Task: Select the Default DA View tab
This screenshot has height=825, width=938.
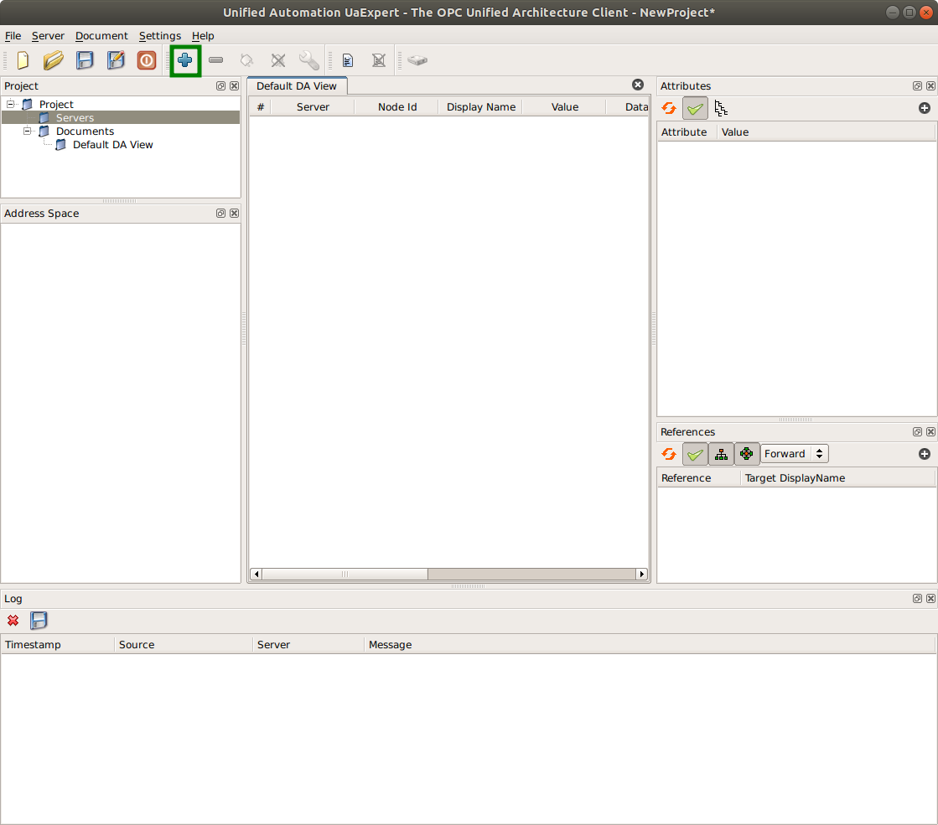Action: (x=297, y=86)
